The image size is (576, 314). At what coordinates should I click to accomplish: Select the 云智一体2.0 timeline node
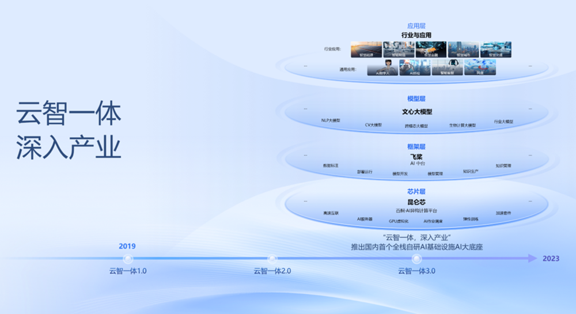(272, 259)
